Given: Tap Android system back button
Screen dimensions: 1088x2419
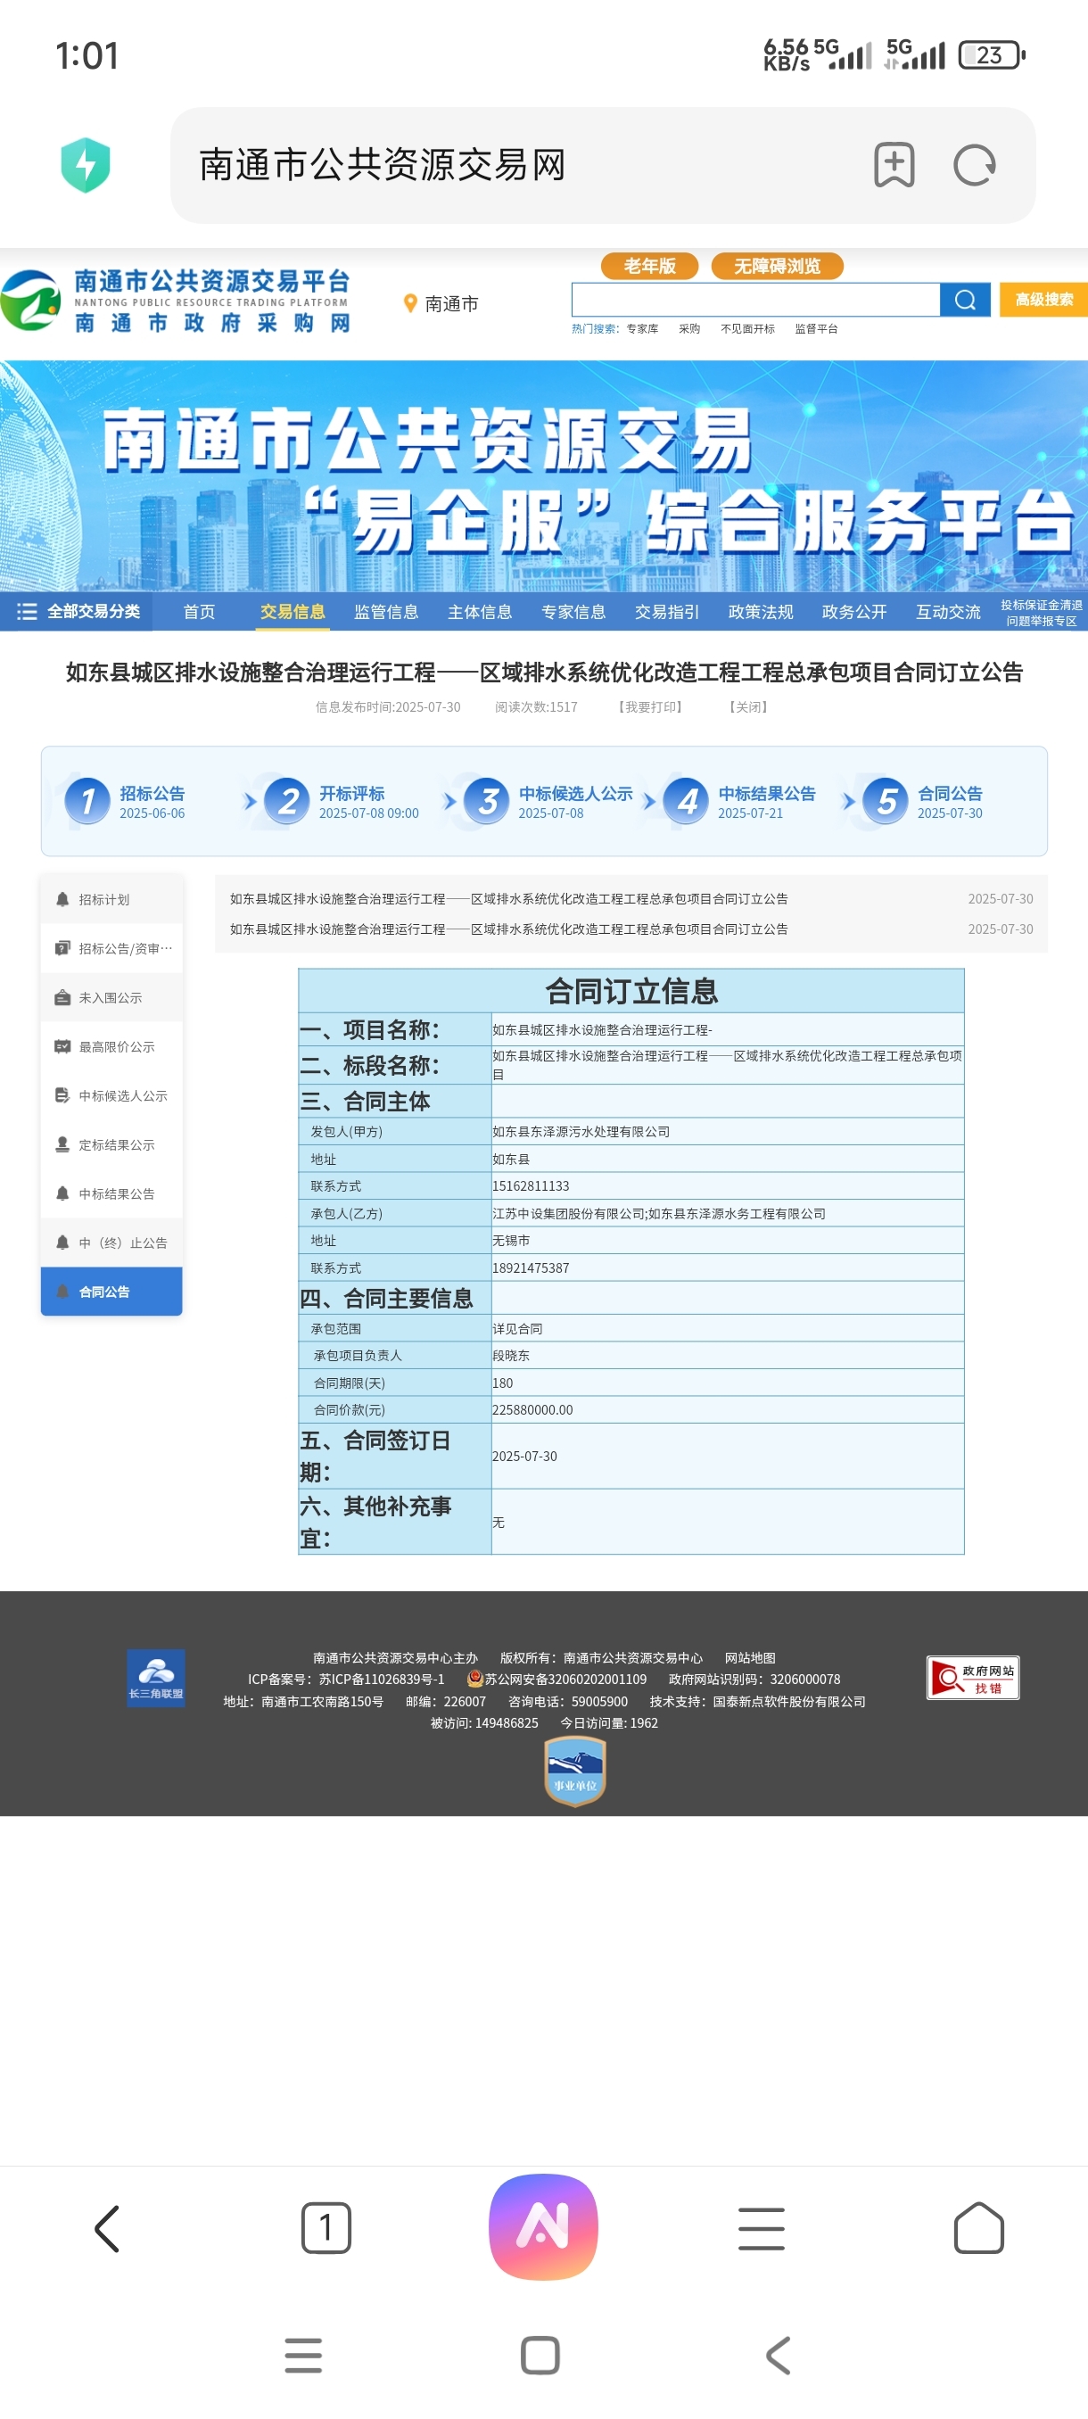Looking at the screenshot, I should pos(779,2356).
